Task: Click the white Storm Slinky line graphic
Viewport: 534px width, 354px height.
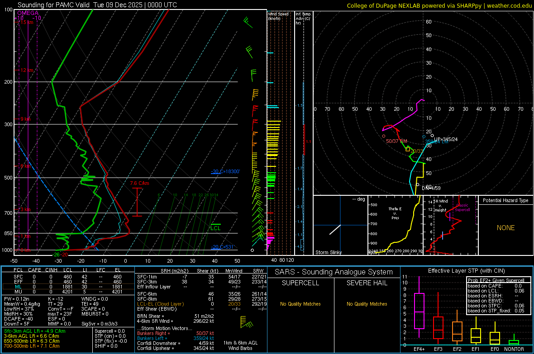Action: (x=335, y=230)
